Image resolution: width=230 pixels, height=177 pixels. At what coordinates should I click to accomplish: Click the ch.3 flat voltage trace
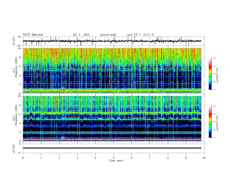[x=112, y=148]
